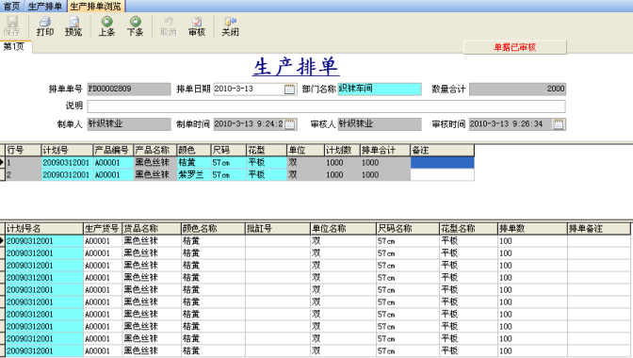The width and height of the screenshot is (633, 358).
Task: Go to previous record with 上条
Action: click(x=106, y=26)
